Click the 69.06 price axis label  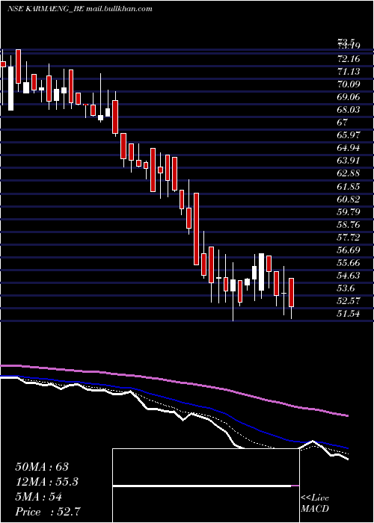click(x=349, y=97)
